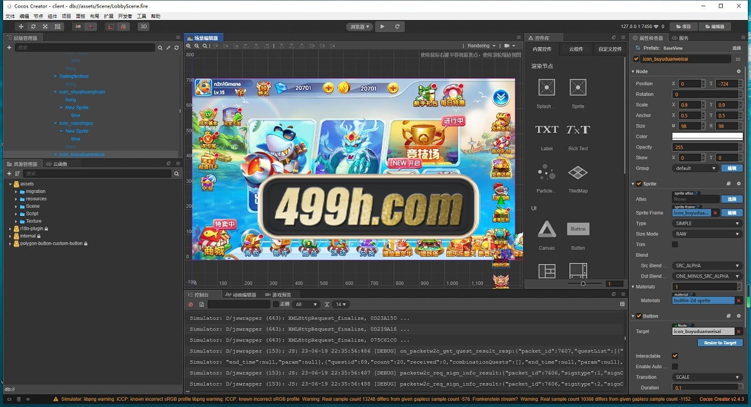
Task: Clear the console log
Action: point(191,304)
